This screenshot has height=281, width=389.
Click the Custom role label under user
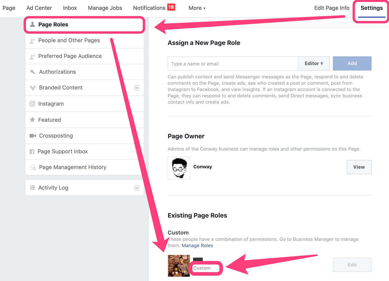pos(202,268)
